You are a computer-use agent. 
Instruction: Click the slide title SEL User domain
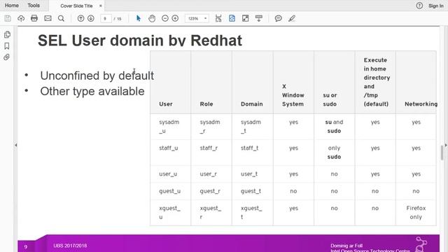pos(140,41)
